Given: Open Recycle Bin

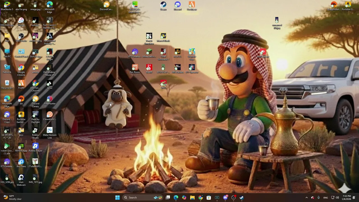Looking at the screenshot, I should click(x=7, y=85).
